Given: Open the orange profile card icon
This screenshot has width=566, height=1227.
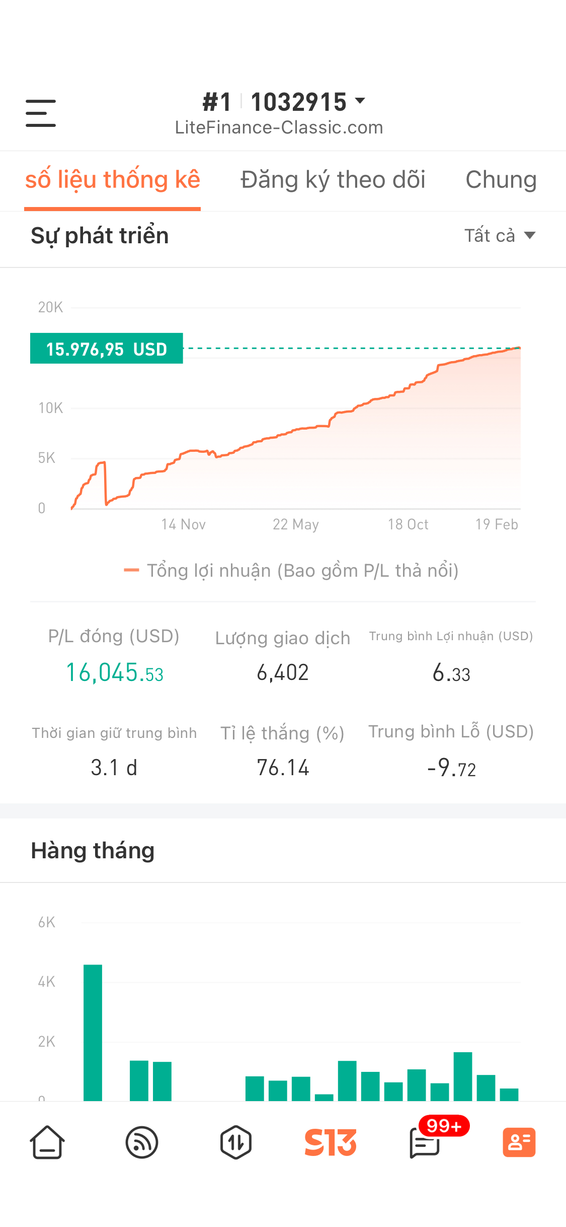Looking at the screenshot, I should coord(519,1142).
